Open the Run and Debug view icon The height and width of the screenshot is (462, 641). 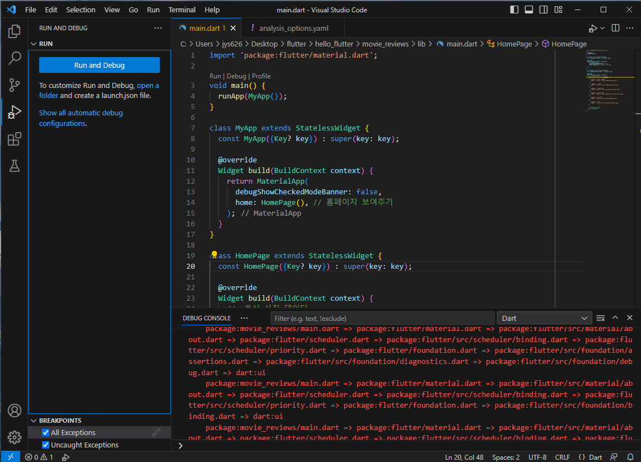click(15, 112)
